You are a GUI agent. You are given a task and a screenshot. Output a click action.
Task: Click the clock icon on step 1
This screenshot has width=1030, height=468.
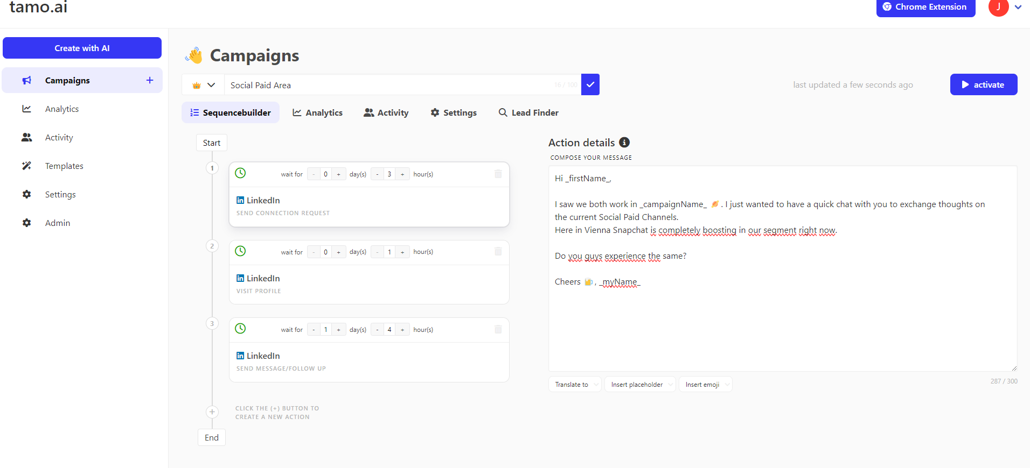click(240, 173)
